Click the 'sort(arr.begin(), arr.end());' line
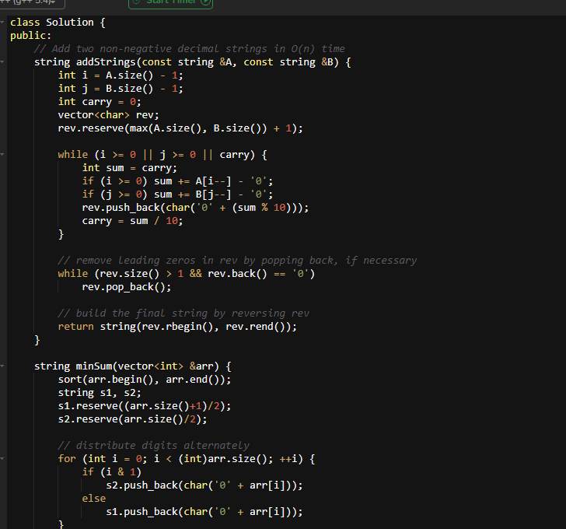Image resolution: width=566 pixels, height=529 pixels. tap(145, 380)
